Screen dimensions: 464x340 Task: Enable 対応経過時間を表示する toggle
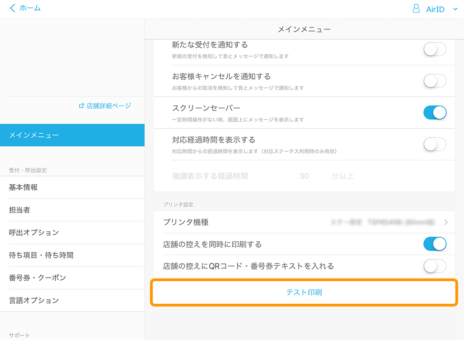[x=435, y=144]
